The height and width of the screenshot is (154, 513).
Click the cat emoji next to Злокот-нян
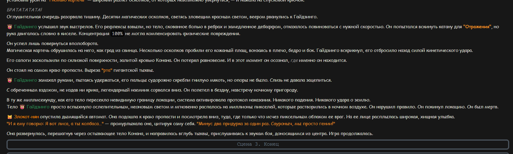10,117
